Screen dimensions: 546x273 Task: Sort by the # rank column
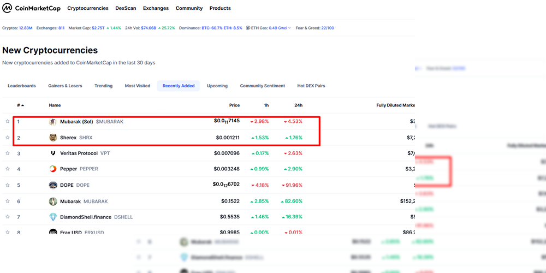pyautogui.click(x=21, y=105)
